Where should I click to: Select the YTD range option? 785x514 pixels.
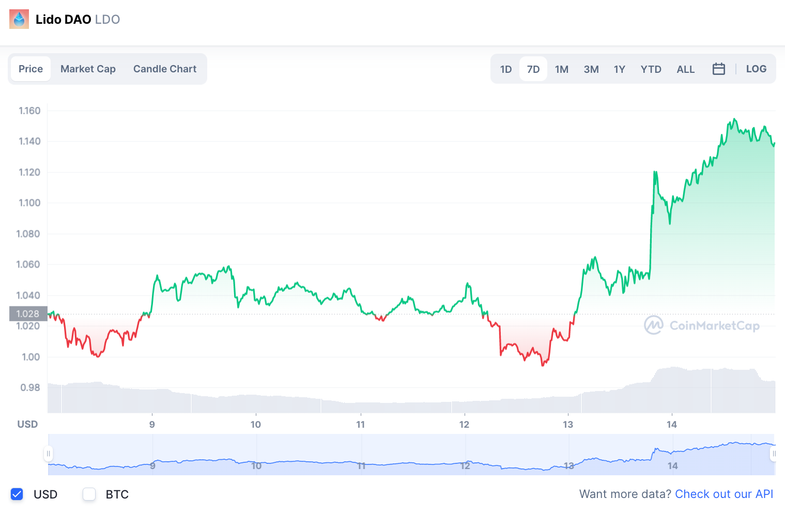[x=651, y=69]
